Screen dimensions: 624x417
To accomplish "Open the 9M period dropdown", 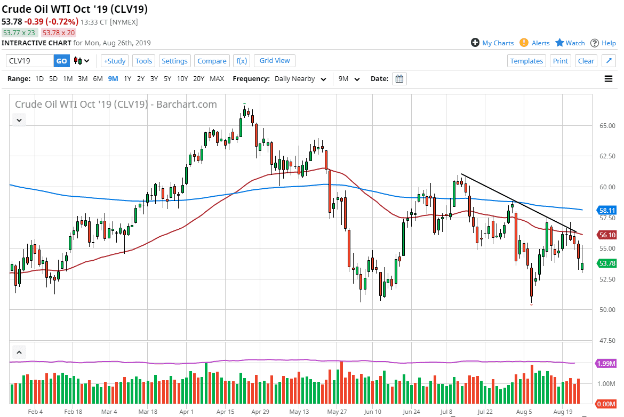I will pyautogui.click(x=356, y=78).
